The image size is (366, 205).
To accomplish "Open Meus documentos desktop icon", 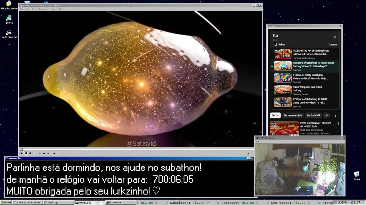I will (9, 5).
